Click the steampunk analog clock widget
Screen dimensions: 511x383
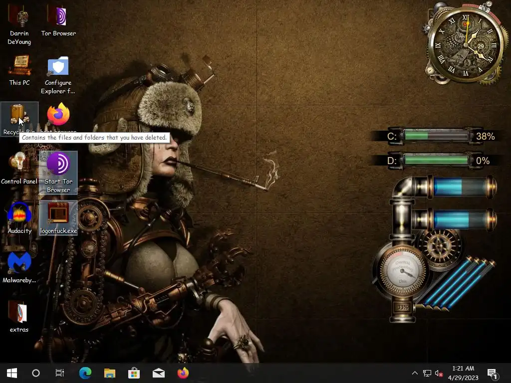[466, 44]
